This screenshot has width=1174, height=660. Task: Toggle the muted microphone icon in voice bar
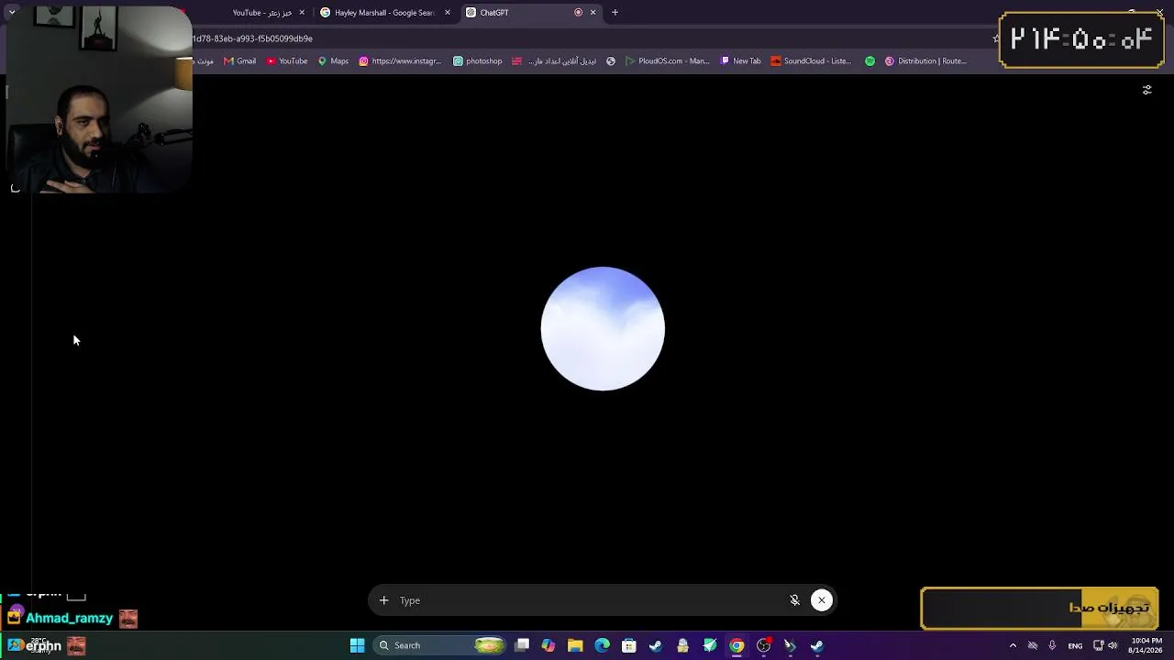click(x=795, y=600)
